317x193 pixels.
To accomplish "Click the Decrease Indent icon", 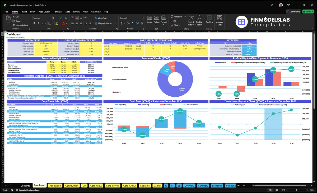I will (86, 23).
